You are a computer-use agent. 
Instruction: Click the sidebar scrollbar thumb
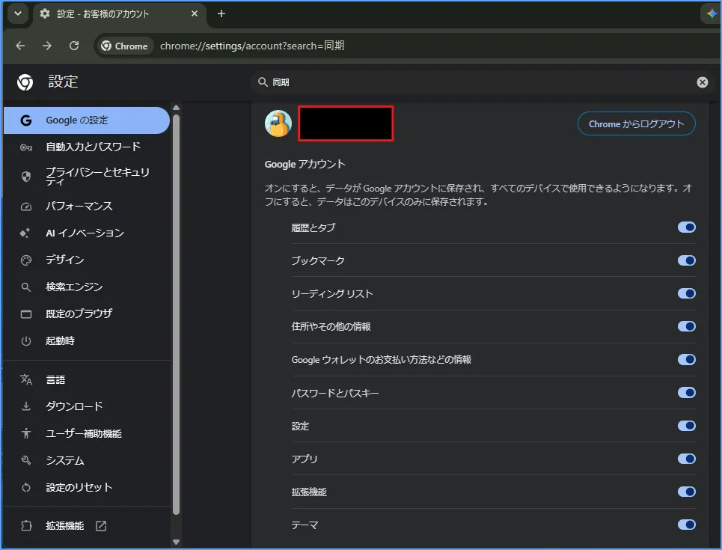pos(176,314)
